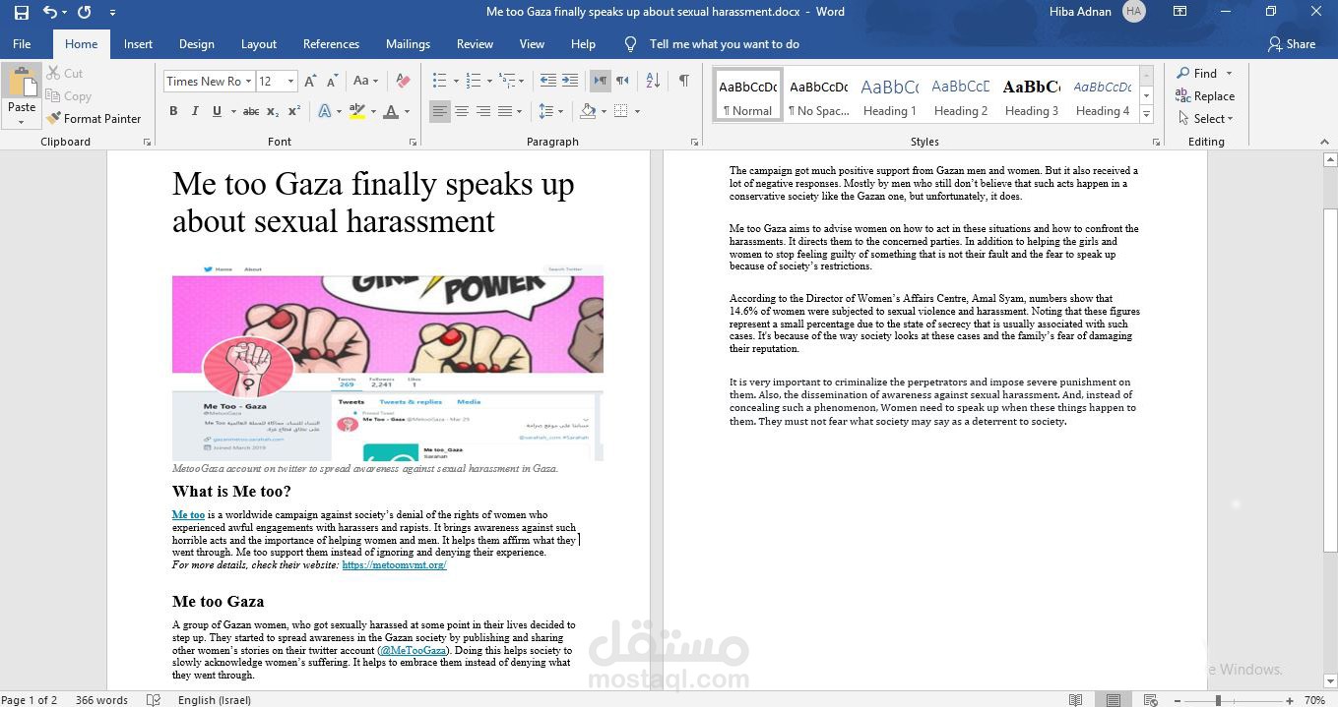Screen dimensions: 1338x707
Task: Click the zoom slider handle
Action: coord(1218,700)
